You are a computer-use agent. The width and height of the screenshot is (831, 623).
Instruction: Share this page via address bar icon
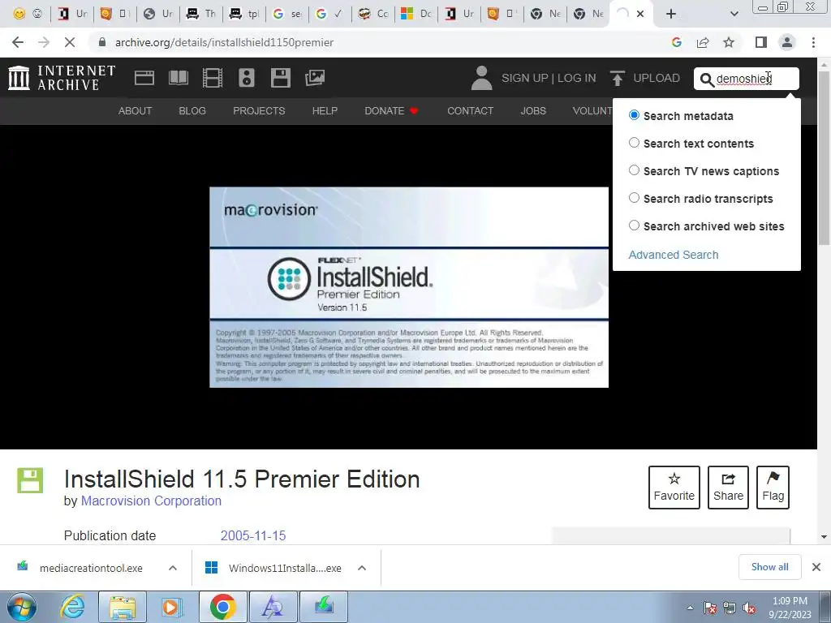[x=703, y=42]
